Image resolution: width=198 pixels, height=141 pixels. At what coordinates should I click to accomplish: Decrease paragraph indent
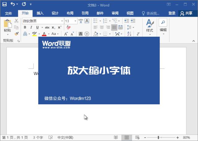coord(127,21)
